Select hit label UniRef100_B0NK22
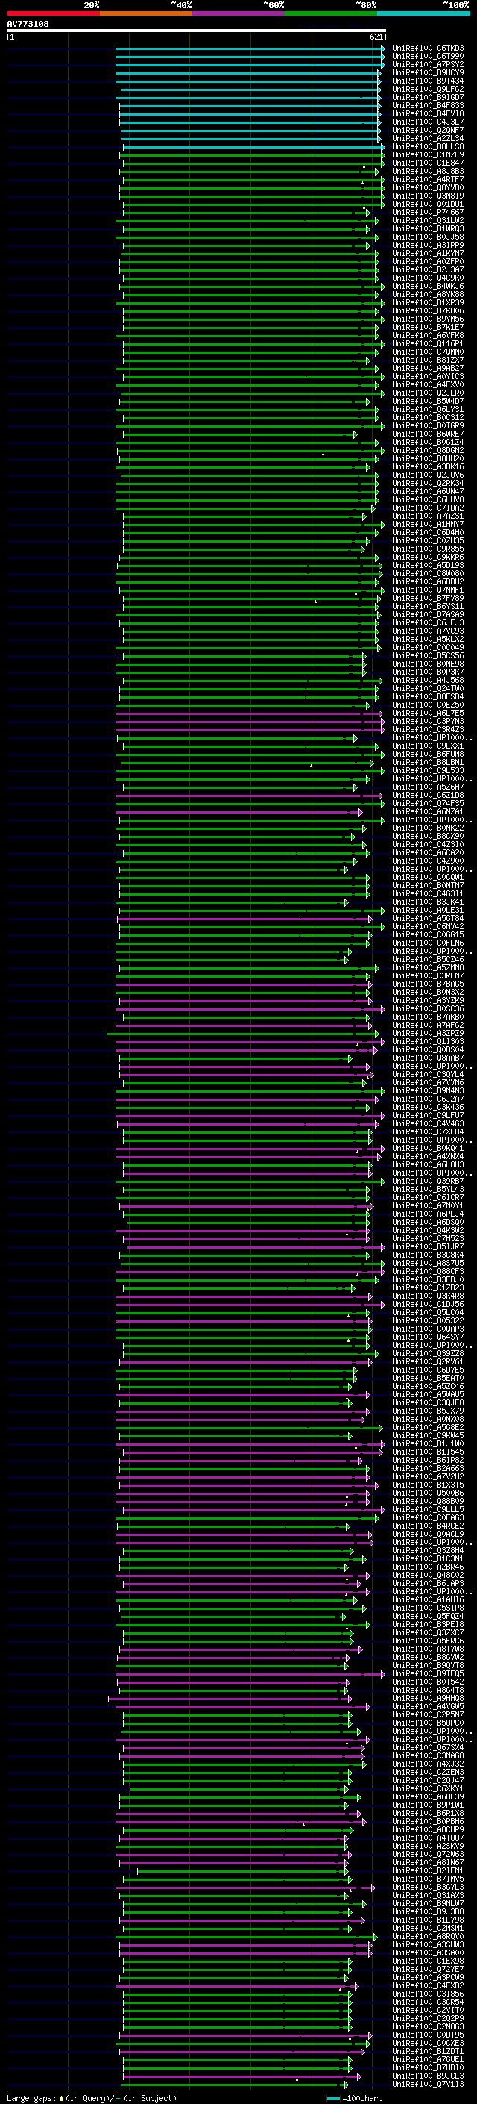Screen dimensions: 477x2104 [x=427, y=828]
